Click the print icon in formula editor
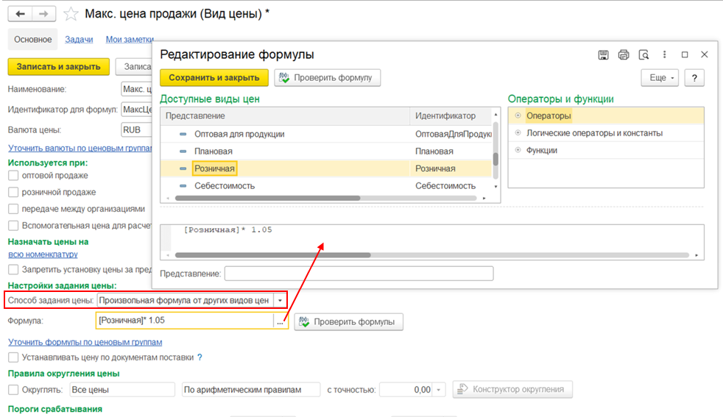This screenshot has width=723, height=417. pos(624,54)
